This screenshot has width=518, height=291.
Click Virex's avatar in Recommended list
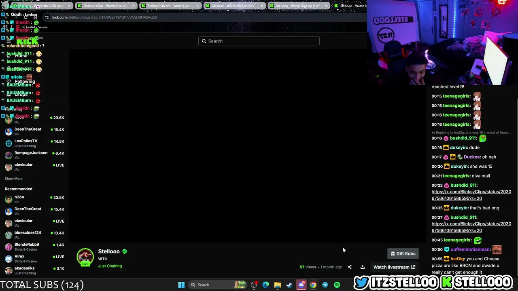(8, 259)
